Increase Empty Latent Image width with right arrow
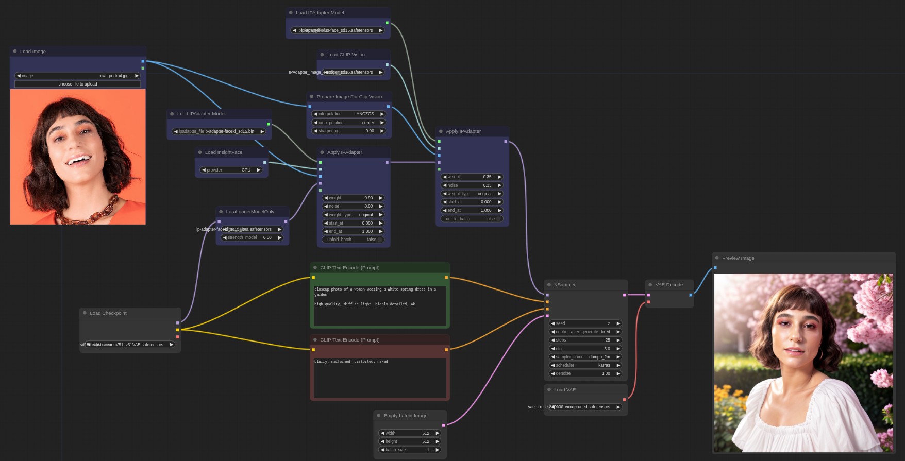This screenshot has height=461, width=905. tap(437, 433)
